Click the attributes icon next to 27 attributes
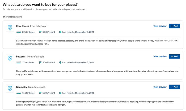This screenshot has width=186, height=111. pyautogui.click(x=19, y=63)
